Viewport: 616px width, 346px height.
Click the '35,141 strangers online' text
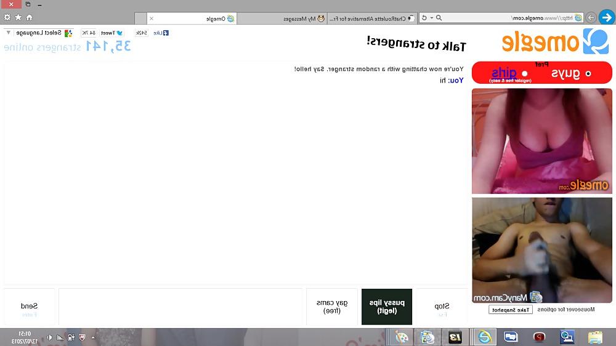(67, 47)
